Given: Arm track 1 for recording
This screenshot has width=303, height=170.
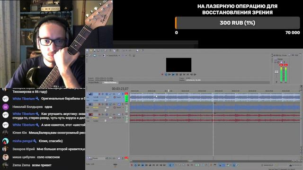Looking at the screenshot, I should click(99, 94).
